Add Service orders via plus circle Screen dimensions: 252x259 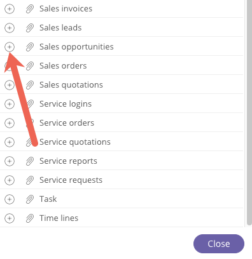pos(10,123)
